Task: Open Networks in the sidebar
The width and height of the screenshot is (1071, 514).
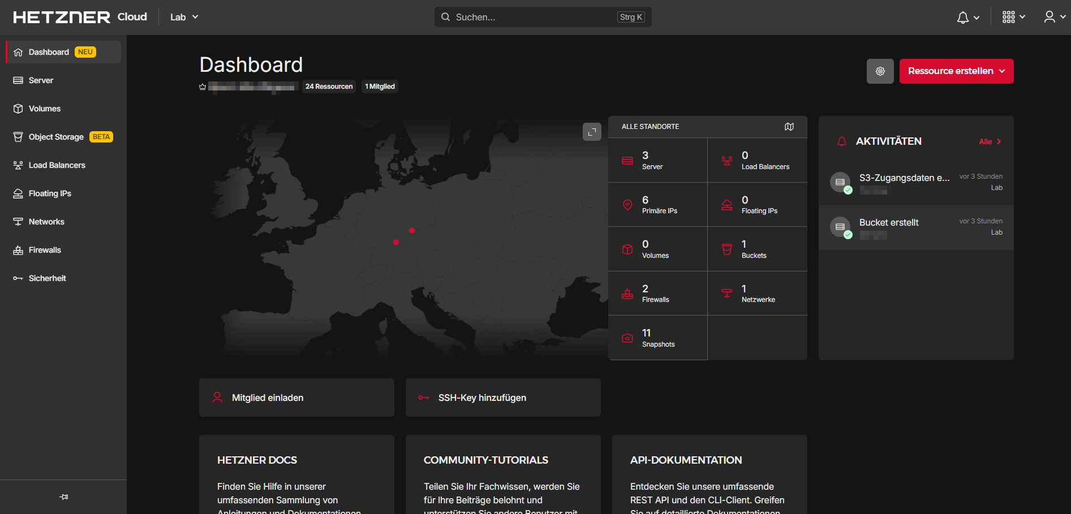Action: pyautogui.click(x=63, y=222)
